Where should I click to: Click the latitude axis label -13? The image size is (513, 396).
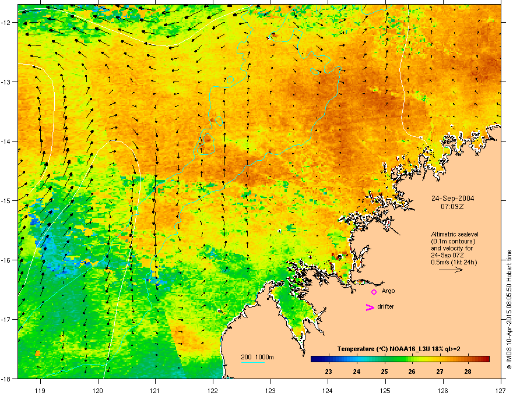(x=6, y=82)
